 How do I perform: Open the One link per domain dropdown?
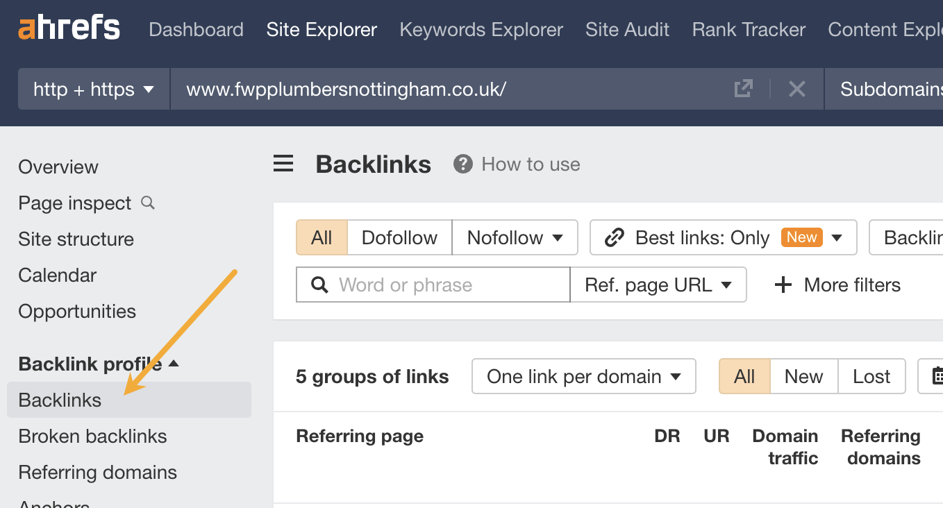point(583,376)
